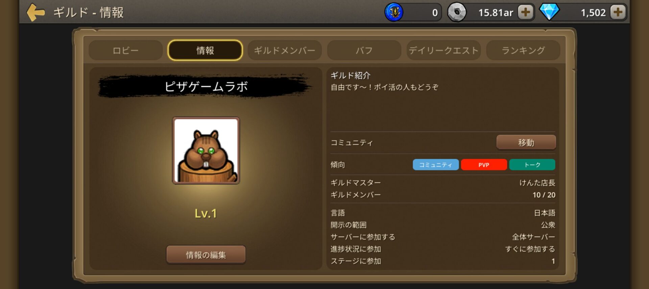Open the バフ tab
649x289 pixels.
tap(364, 50)
